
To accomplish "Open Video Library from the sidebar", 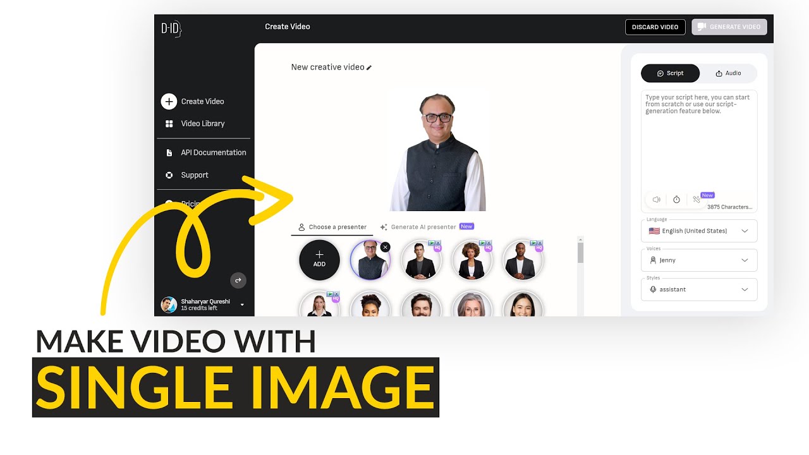I will click(202, 124).
